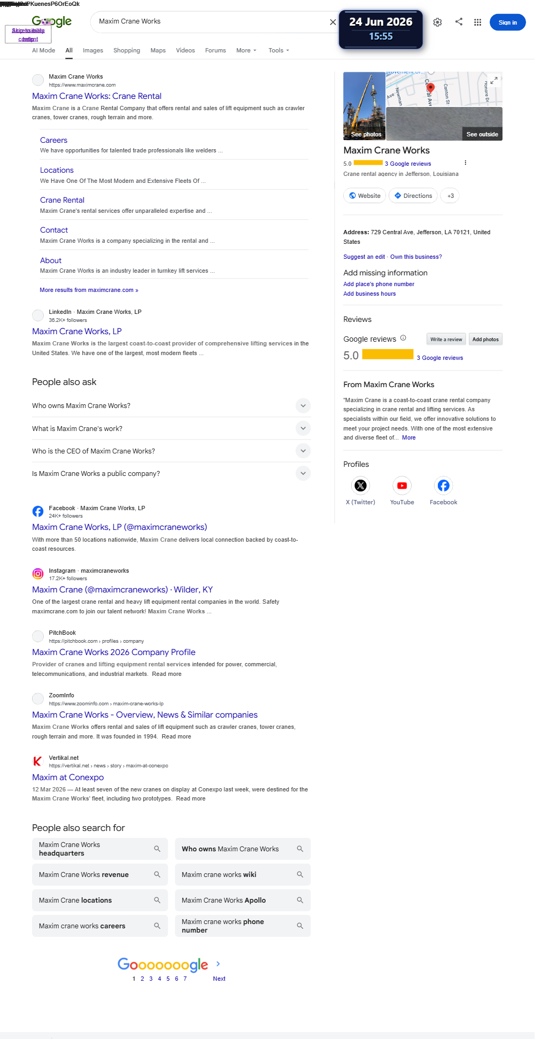541x1039 pixels.
Task: Click "Add business hours" link
Action: pos(369,294)
